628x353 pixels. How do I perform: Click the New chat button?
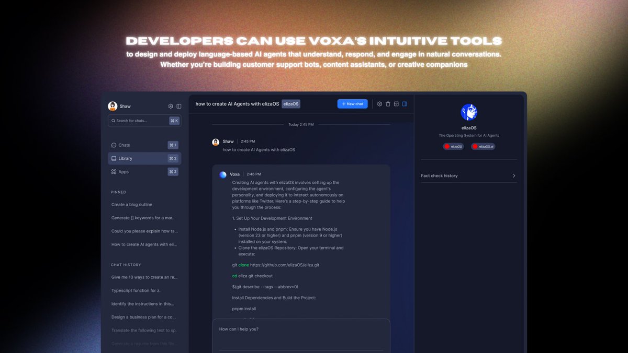pos(352,104)
